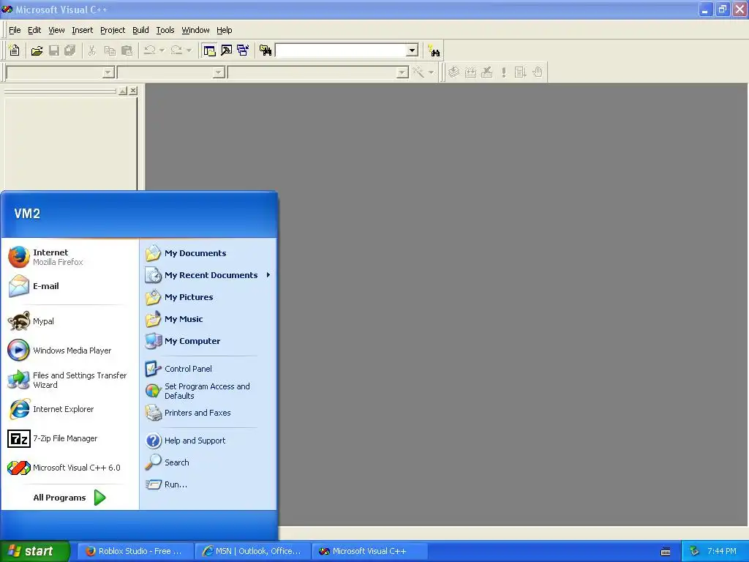This screenshot has width=749, height=562.
Task: Open Printers and Faxes
Action: 208,413
